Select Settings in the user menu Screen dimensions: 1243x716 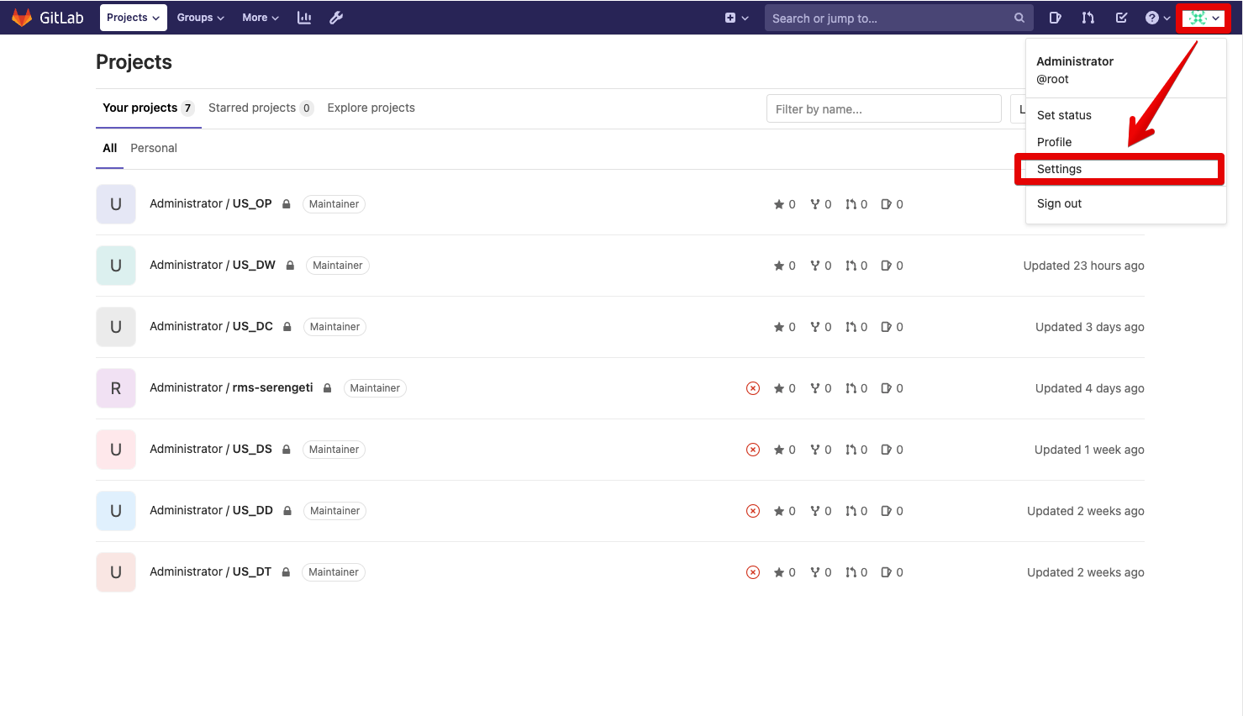tap(1059, 169)
